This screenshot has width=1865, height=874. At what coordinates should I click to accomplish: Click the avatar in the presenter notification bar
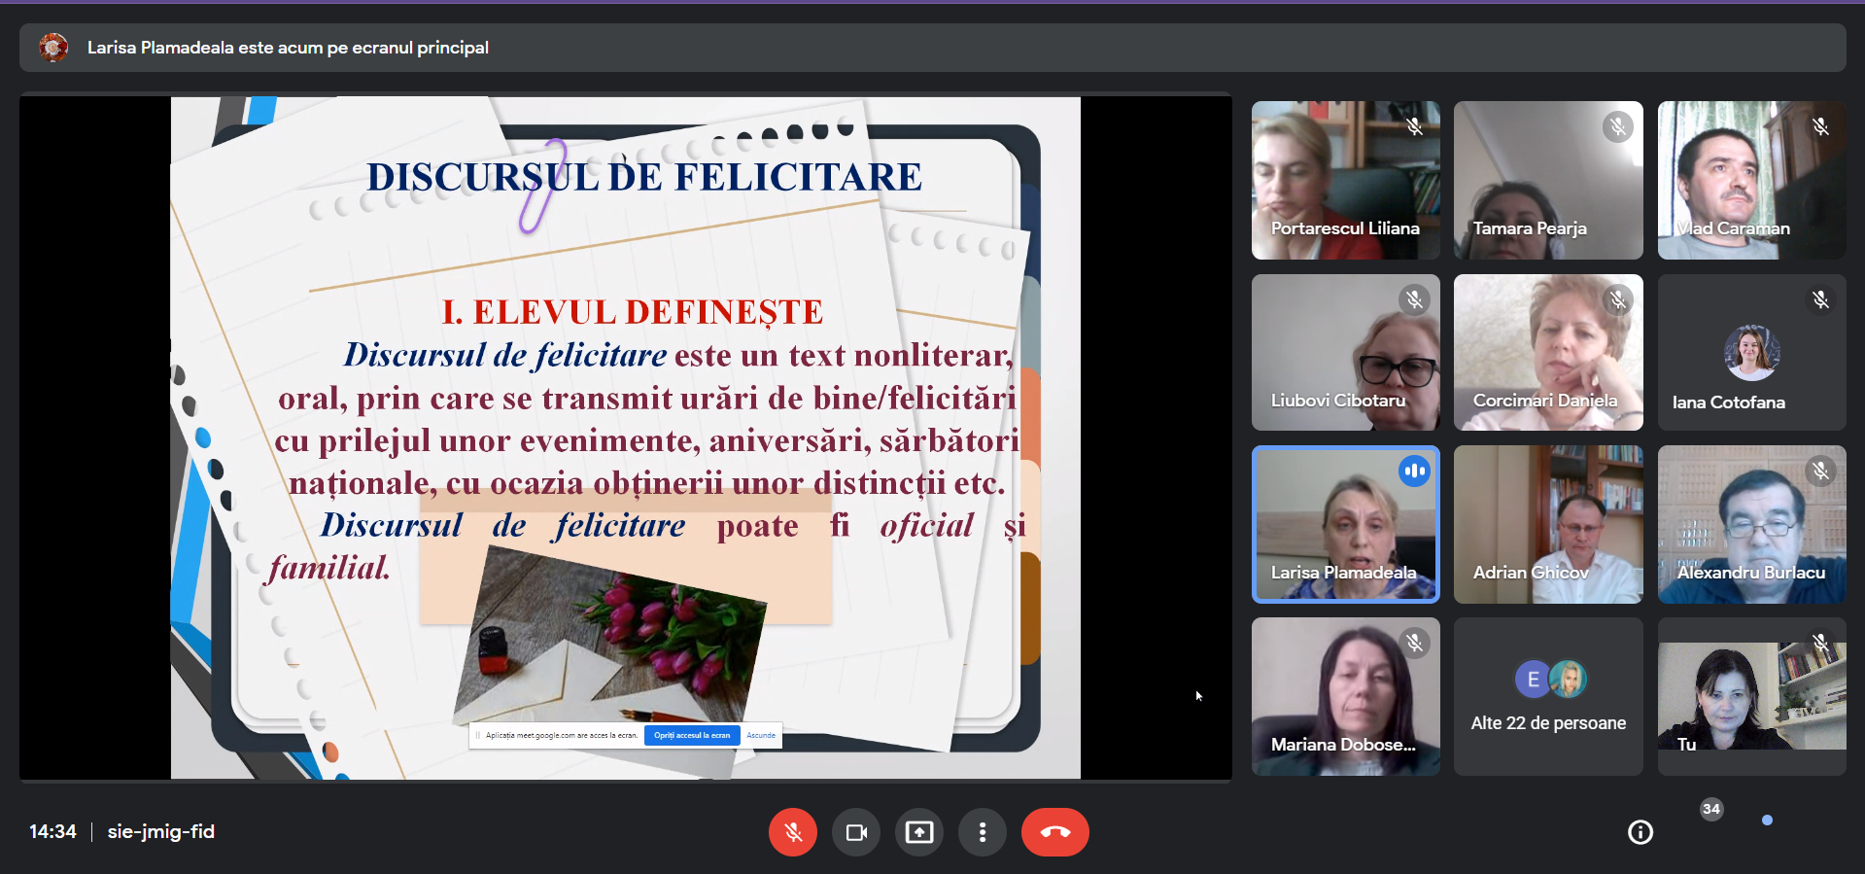click(53, 48)
